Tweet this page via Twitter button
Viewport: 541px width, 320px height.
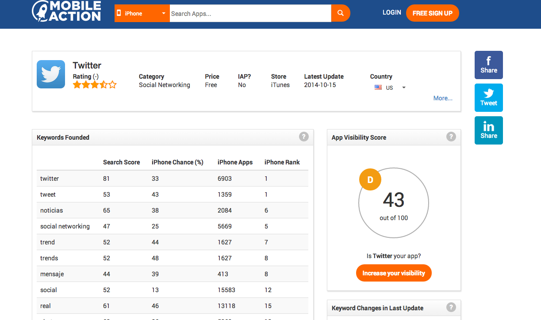[x=488, y=98]
